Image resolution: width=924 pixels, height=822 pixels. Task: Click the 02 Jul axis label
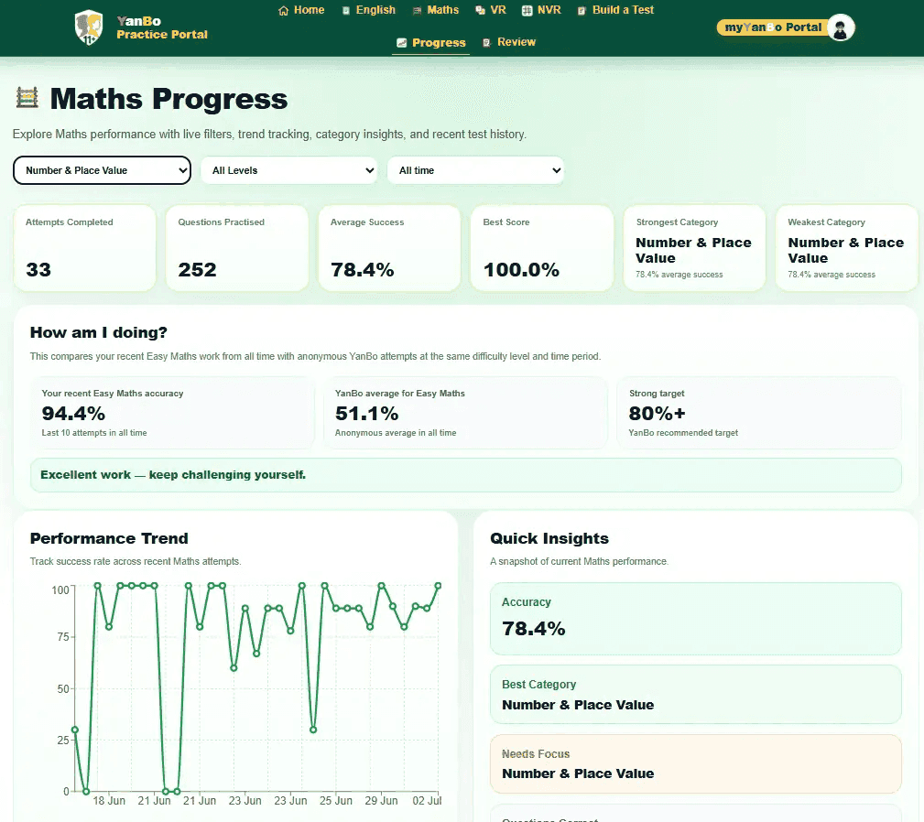pos(427,801)
